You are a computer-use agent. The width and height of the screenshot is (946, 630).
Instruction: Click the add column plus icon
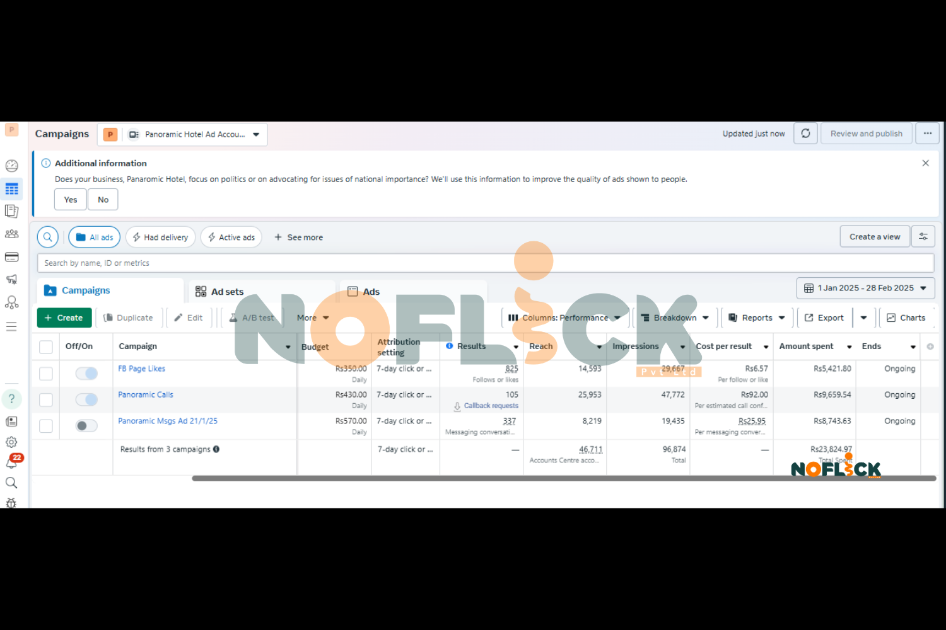pyautogui.click(x=930, y=346)
